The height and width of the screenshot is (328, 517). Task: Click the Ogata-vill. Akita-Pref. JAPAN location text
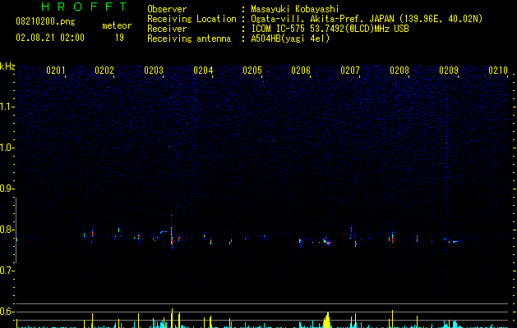pyautogui.click(x=367, y=19)
